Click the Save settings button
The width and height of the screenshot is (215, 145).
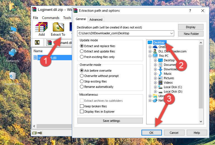111,121
